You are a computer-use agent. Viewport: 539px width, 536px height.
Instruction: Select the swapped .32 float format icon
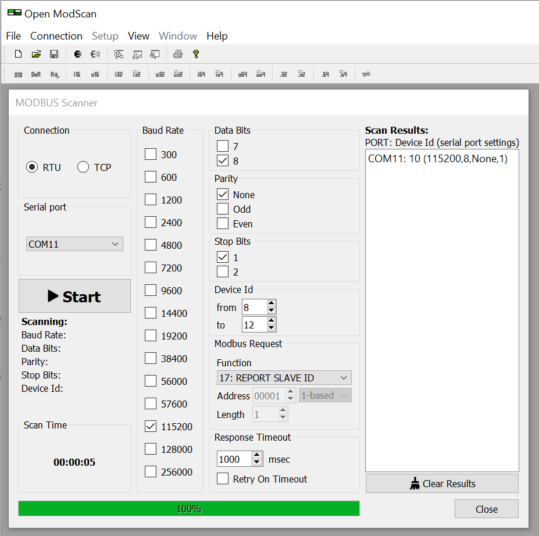click(x=301, y=74)
